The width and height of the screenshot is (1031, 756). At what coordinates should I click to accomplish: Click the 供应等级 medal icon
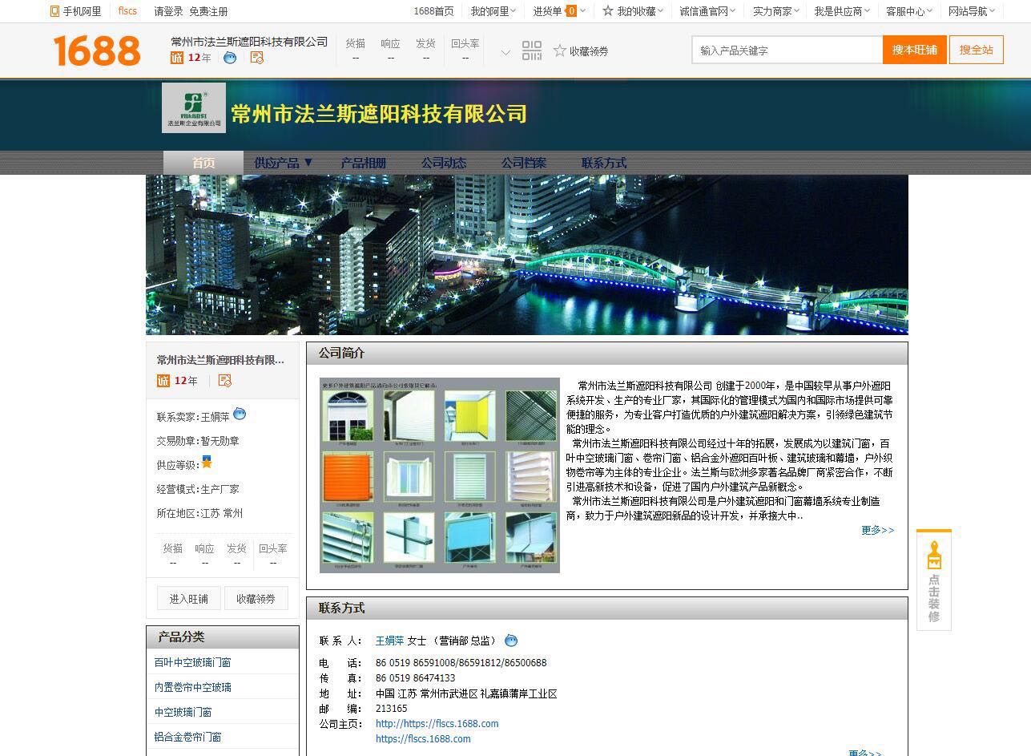[x=207, y=463]
